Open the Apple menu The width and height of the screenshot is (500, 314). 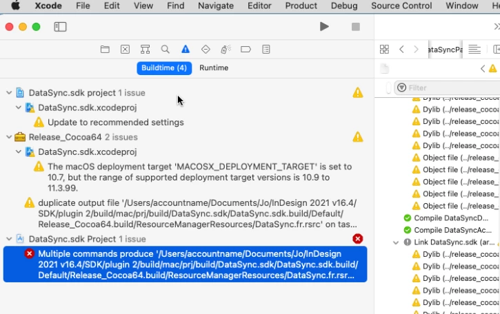pyautogui.click(x=15, y=6)
